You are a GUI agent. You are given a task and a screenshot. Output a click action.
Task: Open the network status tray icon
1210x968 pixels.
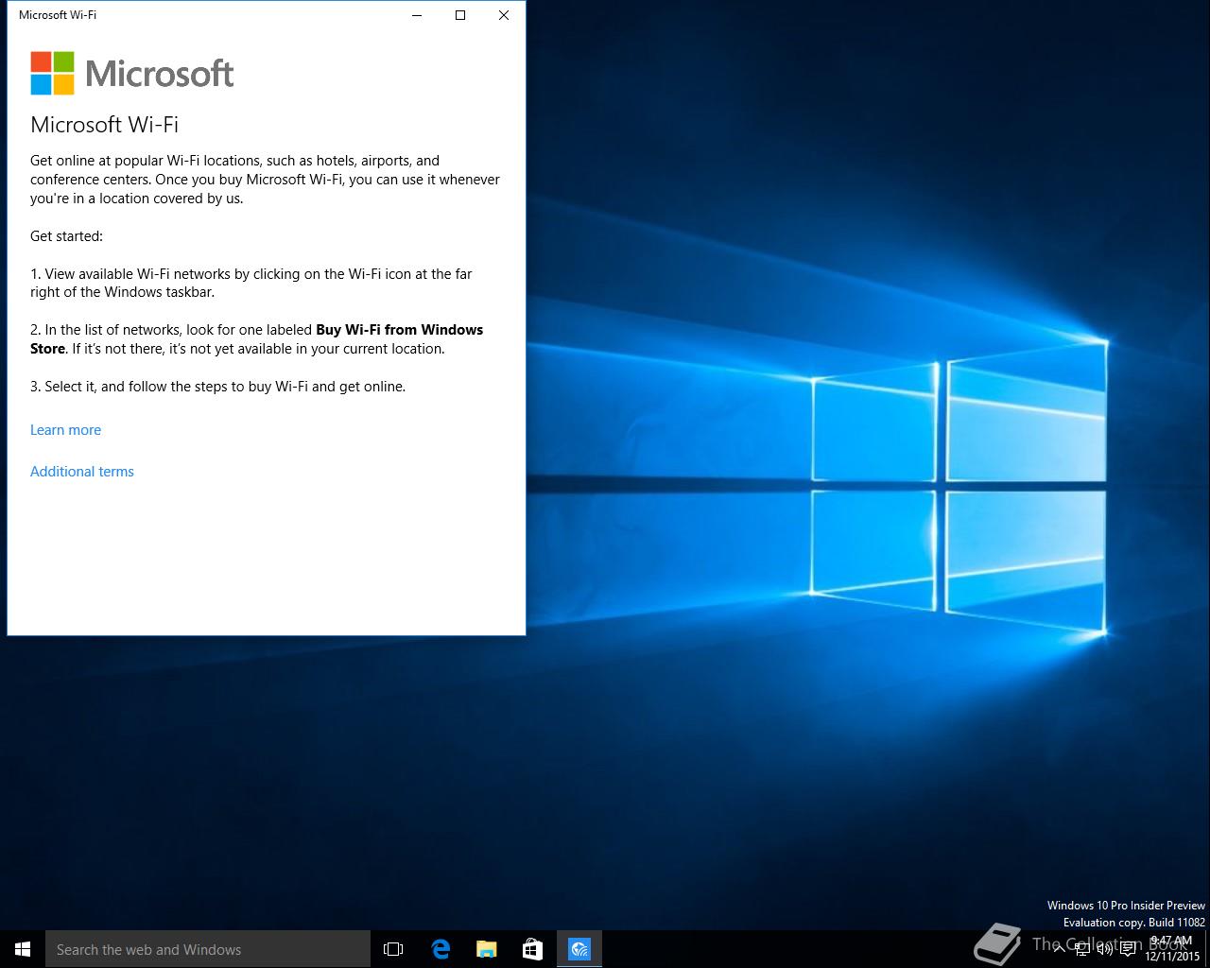coord(1082,949)
